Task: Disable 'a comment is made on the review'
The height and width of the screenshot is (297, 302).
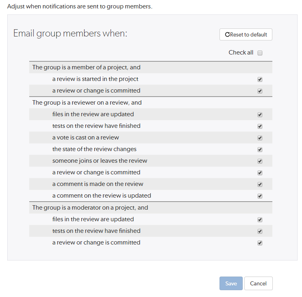Action: pos(260,184)
